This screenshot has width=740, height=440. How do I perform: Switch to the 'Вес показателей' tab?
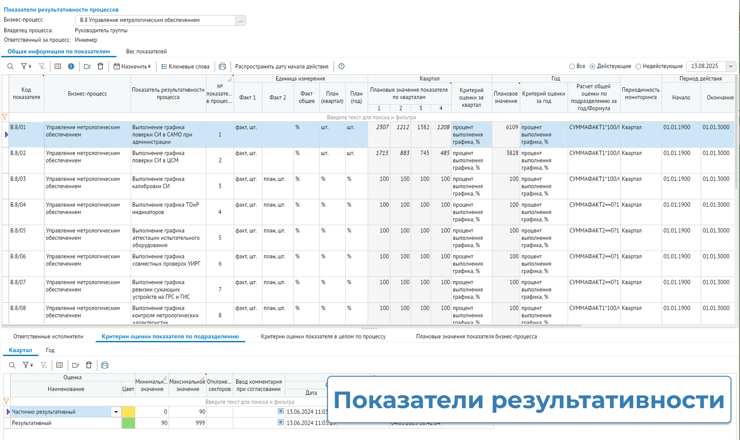pyautogui.click(x=146, y=52)
